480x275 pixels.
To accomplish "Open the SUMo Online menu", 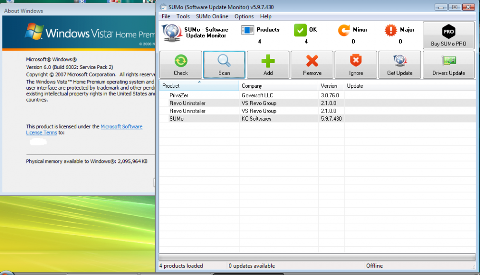I will (x=212, y=16).
